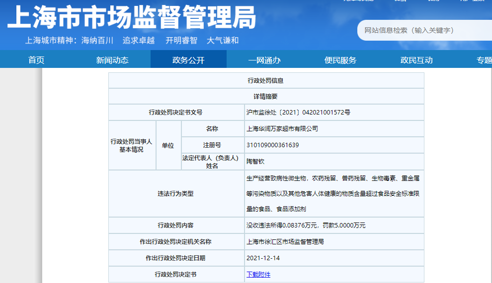
Task: Click the 行政处罚信息 table heading
Action: 266,81
